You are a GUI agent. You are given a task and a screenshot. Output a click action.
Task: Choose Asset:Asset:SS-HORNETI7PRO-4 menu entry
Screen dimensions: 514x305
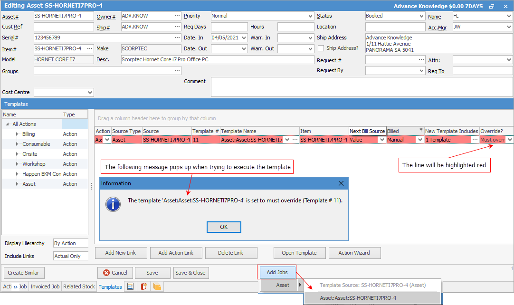[372, 298]
